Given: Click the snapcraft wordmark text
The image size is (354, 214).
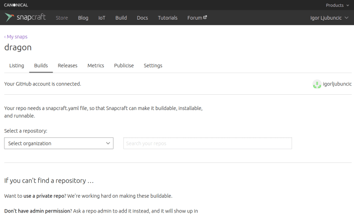Looking at the screenshot, I should click(31, 17).
